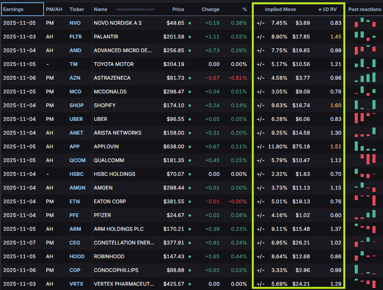
Task: Sort by the PM/AH column header
Action: point(54,9)
